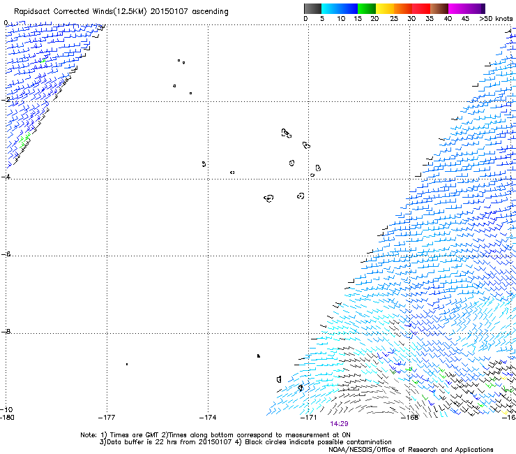This screenshot has width=516, height=454.
Task: Click the '10' label on the knots legend
Action: [x=341, y=19]
